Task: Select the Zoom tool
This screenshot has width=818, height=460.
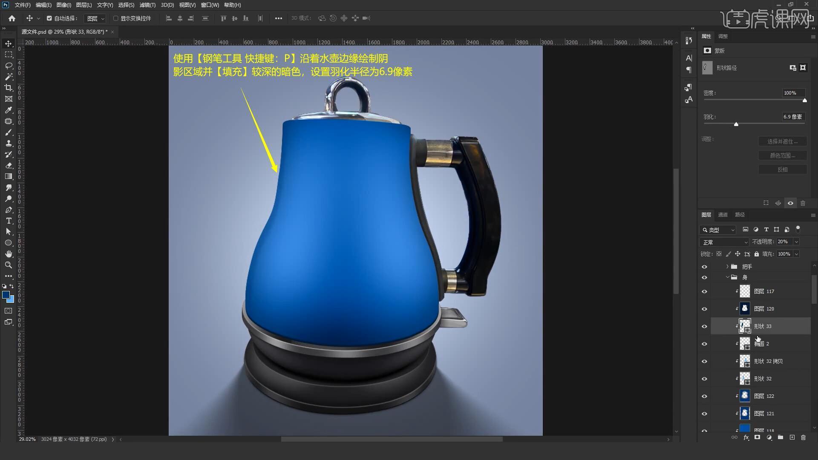Action: pos(9,265)
